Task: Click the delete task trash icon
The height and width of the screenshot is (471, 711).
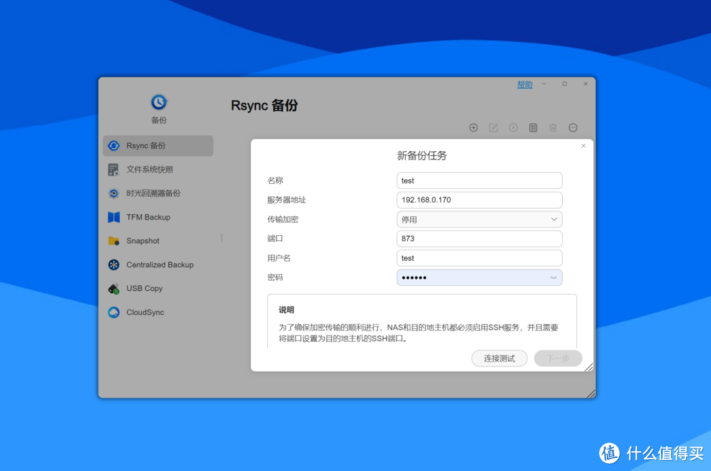Action: (x=553, y=128)
